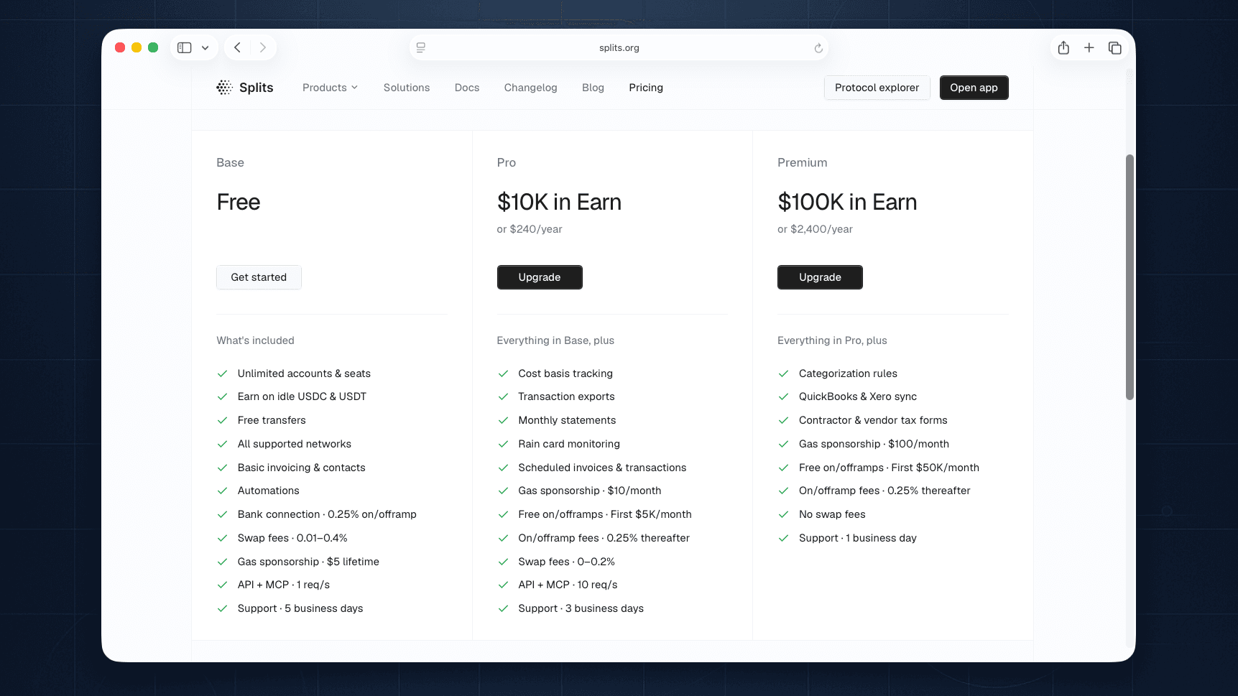Open the Changelog page
Viewport: 1238px width, 696px height.
(x=530, y=88)
